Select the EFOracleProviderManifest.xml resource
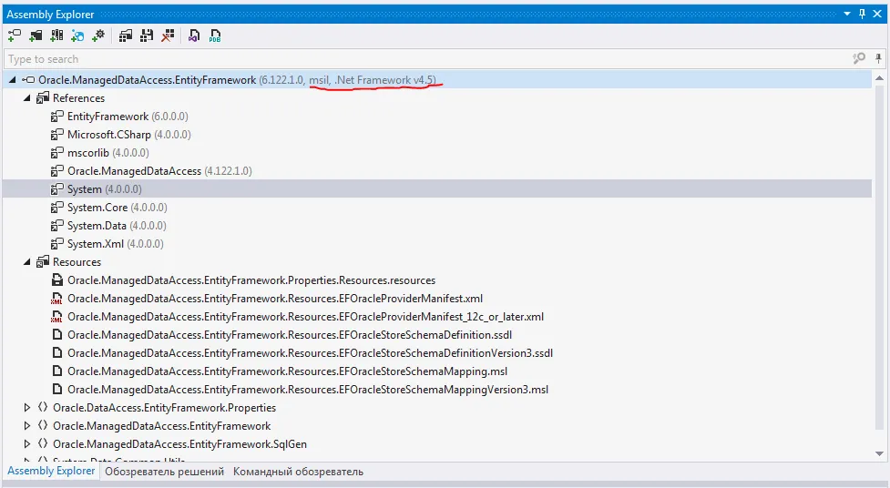The image size is (890, 488). (275, 299)
